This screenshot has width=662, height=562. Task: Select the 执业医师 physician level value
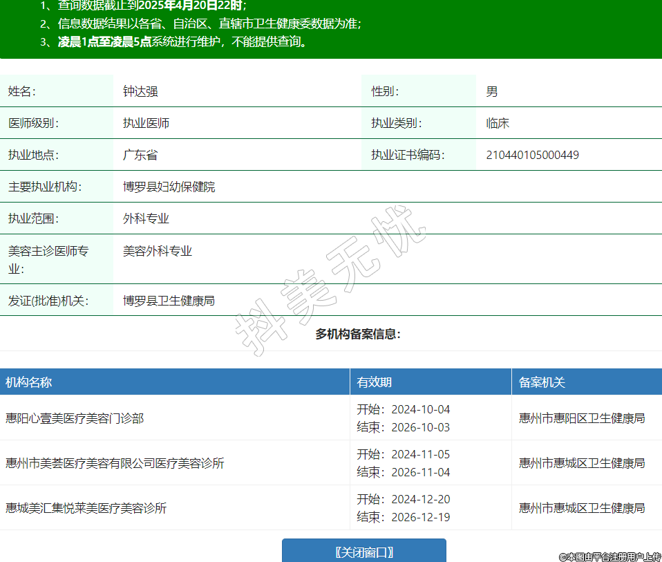146,123
